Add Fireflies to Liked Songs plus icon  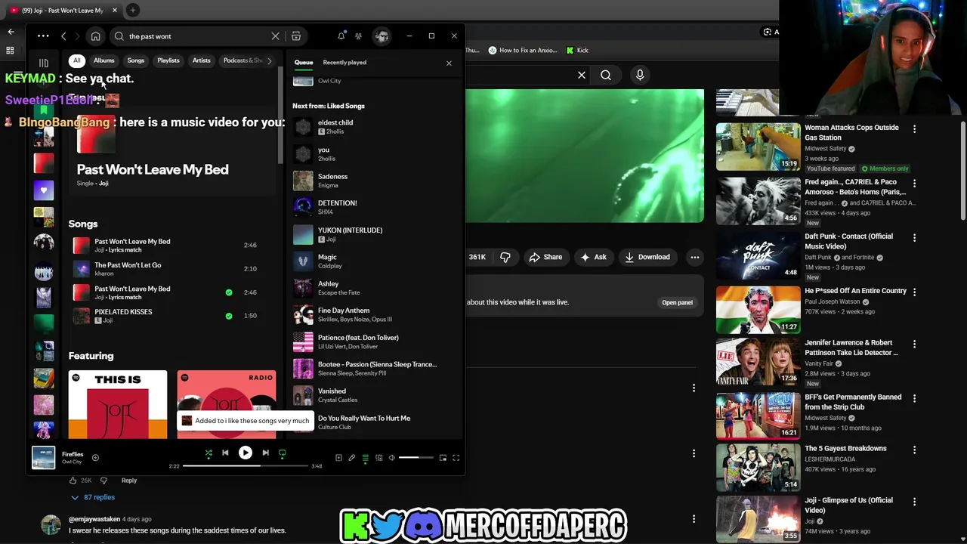[x=95, y=457]
